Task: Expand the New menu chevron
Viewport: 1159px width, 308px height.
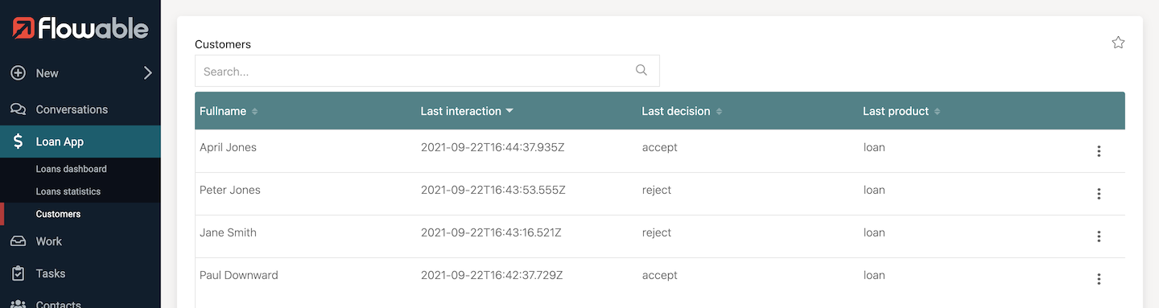Action: [x=147, y=73]
